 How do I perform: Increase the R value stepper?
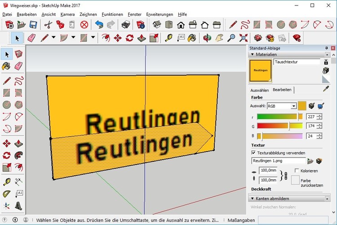tap(320, 115)
